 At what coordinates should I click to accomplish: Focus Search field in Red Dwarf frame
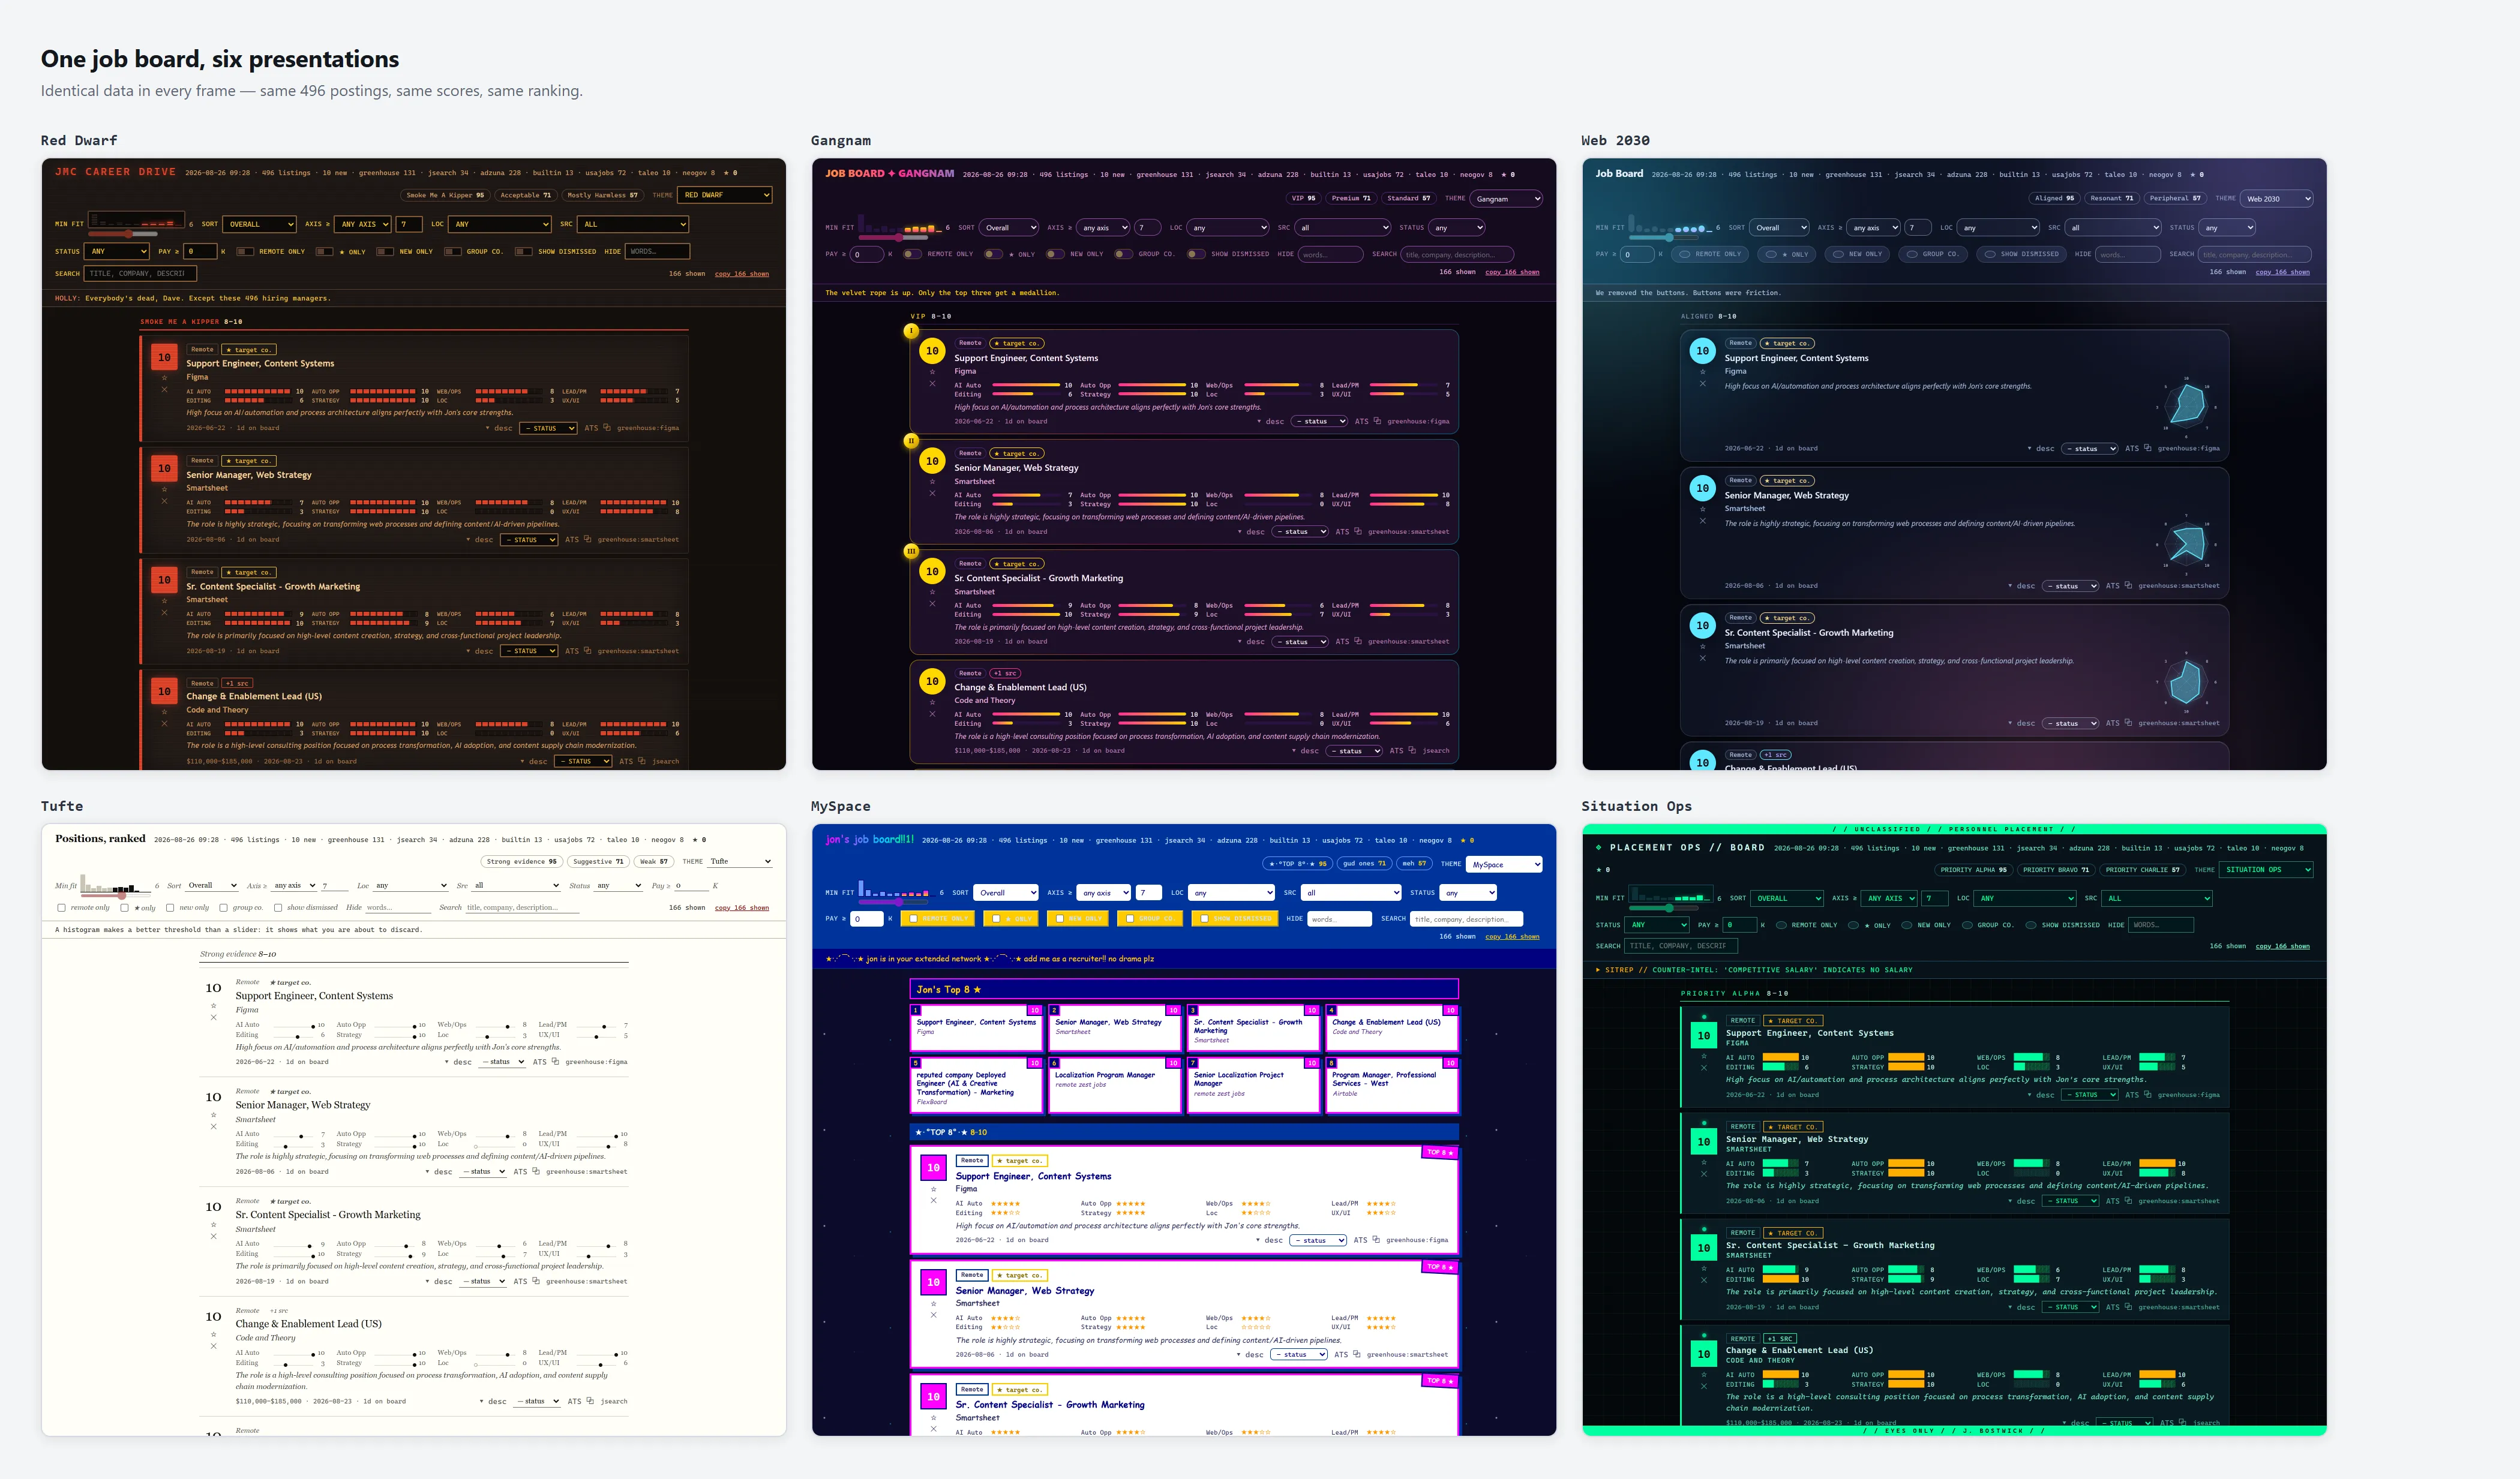tap(141, 274)
